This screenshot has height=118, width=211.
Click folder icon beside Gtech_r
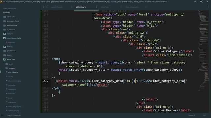pos(4,55)
